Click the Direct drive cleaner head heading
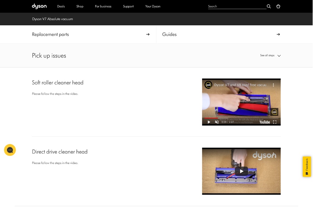 click(x=60, y=152)
